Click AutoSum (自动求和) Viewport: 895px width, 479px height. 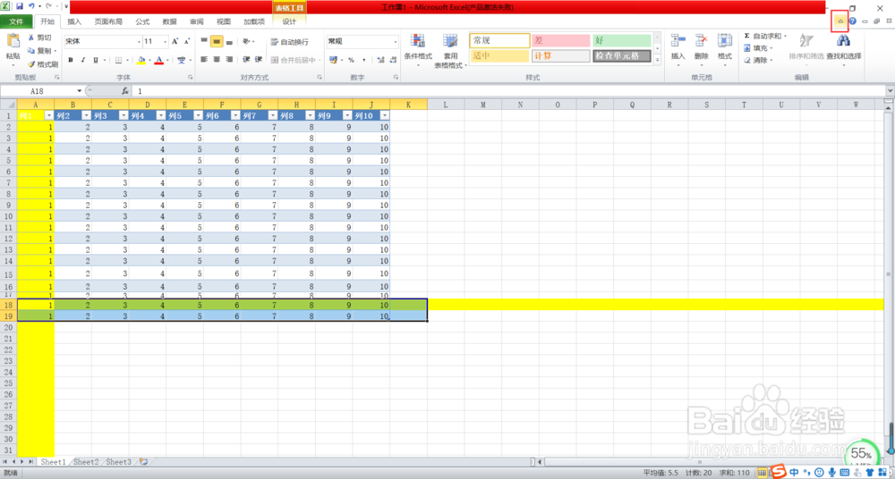pos(765,36)
